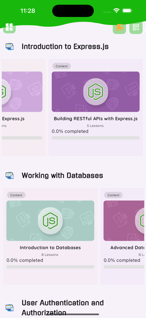Tap Content tag on Advanced Databases card

113,195
